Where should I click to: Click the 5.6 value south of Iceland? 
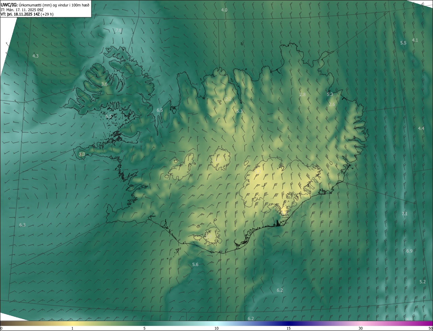[195, 265]
